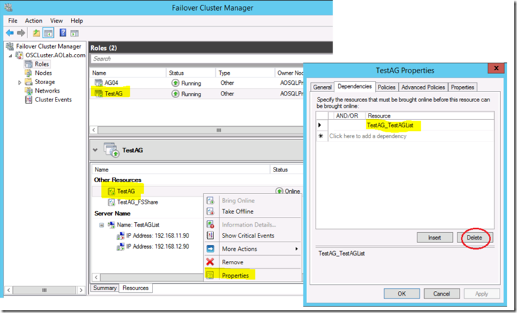Select the Dependencies tab
Image resolution: width=517 pixels, height=313 pixels.
[x=354, y=87]
